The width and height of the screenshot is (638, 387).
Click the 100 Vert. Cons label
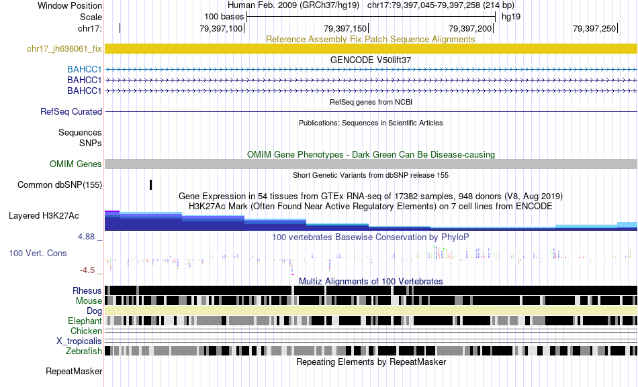pos(38,254)
